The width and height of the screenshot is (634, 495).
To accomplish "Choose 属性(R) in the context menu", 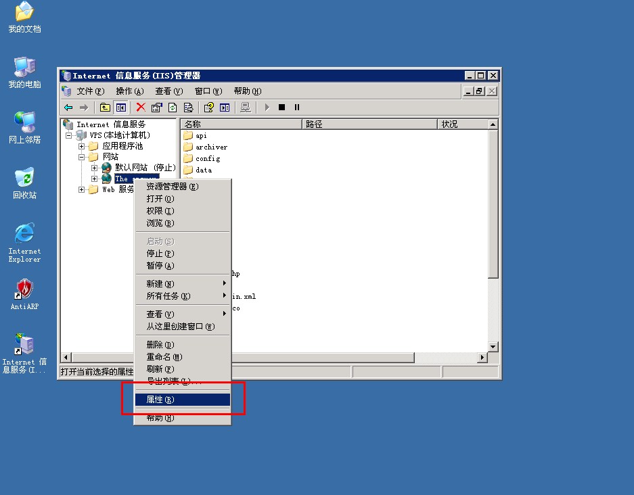I will pos(183,400).
